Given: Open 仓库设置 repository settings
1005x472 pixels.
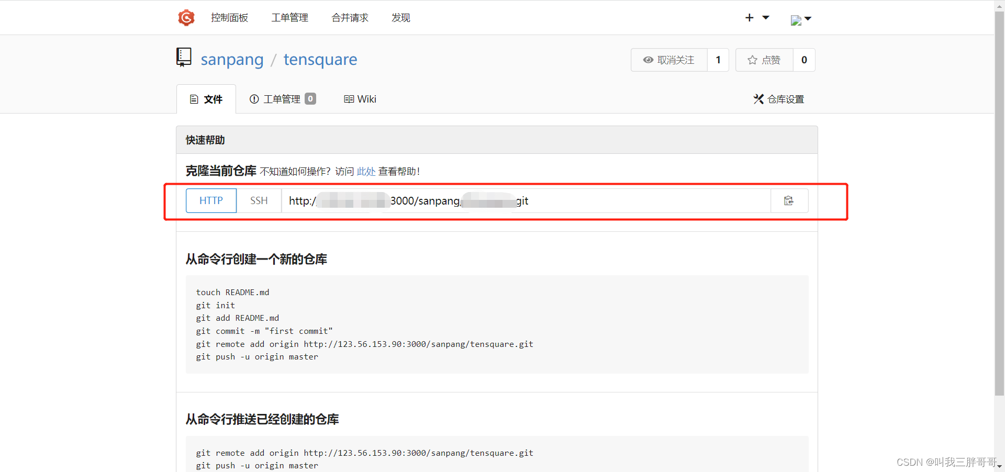Looking at the screenshot, I should pyautogui.click(x=778, y=99).
